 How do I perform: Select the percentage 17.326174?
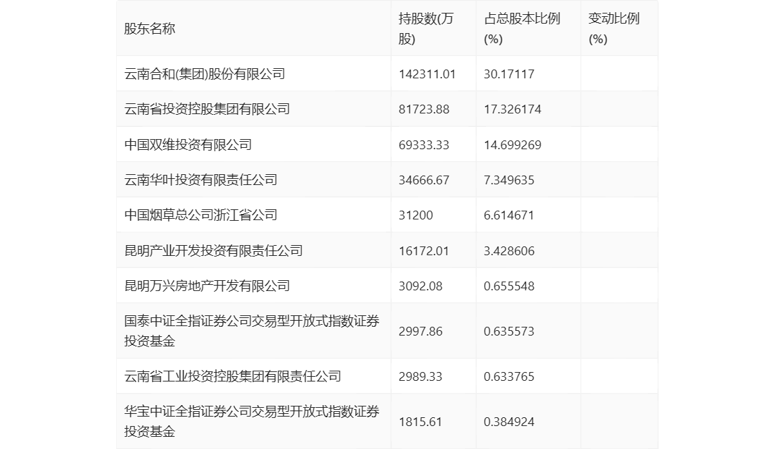click(512, 109)
